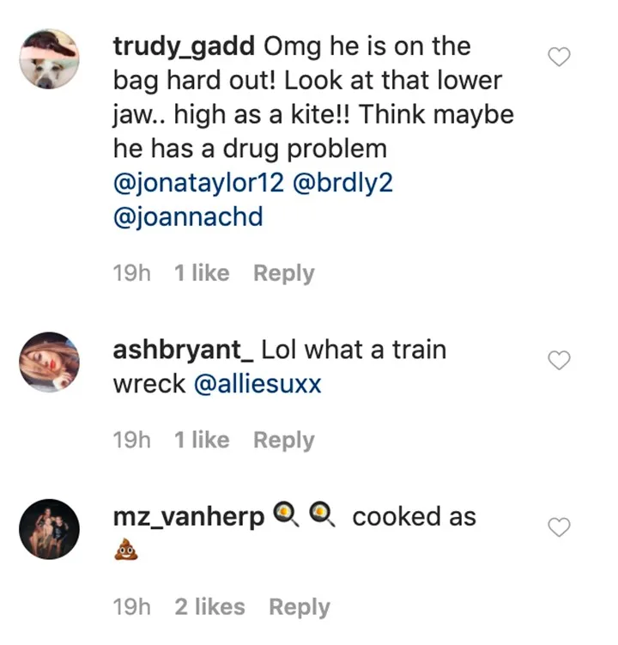Like mz_vanherp's comment with the heart
Image resolution: width=618 pixels, height=645 pixels.
(559, 527)
